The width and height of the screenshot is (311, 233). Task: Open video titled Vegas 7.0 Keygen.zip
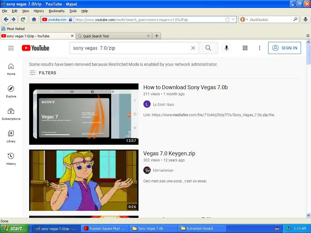pos(169,153)
